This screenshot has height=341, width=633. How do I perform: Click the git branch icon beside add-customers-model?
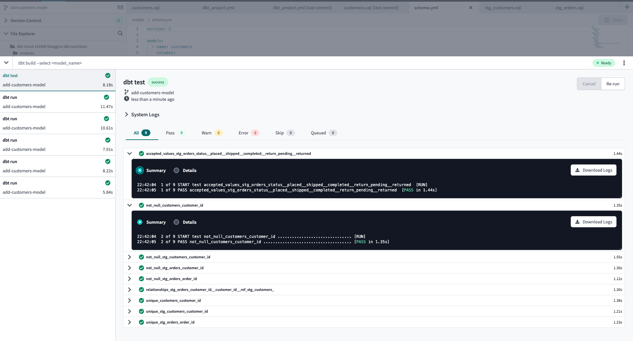point(6,7)
